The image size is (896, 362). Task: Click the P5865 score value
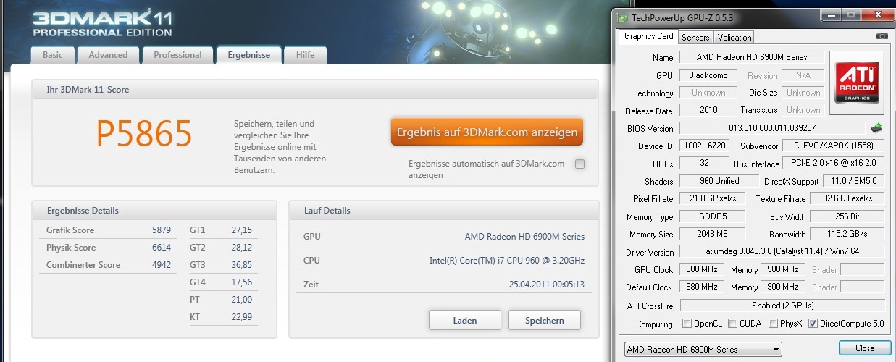point(144,133)
